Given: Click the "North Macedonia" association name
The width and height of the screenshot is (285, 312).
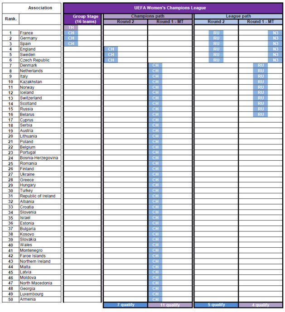Looking at the screenshot, I should 36,283.
